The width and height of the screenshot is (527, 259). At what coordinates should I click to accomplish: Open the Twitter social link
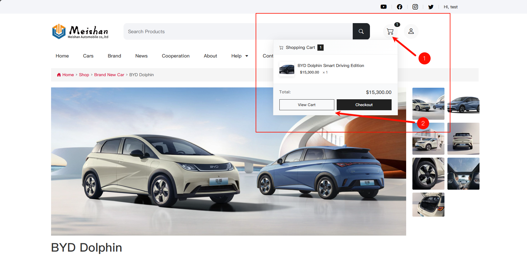coord(431,7)
